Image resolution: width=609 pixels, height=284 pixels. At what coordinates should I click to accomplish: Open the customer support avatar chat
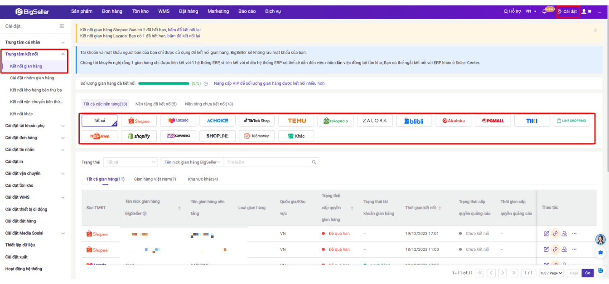pyautogui.click(x=601, y=240)
